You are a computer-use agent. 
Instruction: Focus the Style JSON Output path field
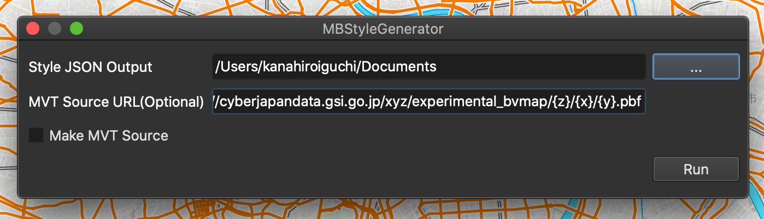pos(429,66)
